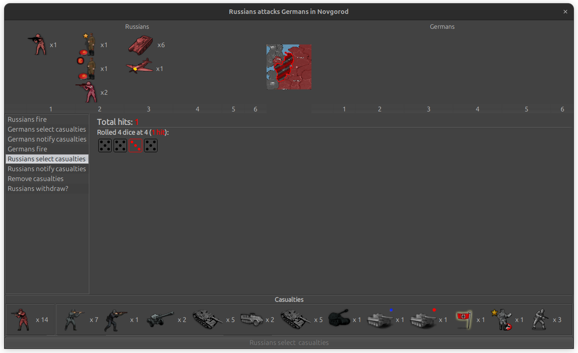578x353 pixels.
Task: Select the German officer with star icon
Action: [x=503, y=319]
